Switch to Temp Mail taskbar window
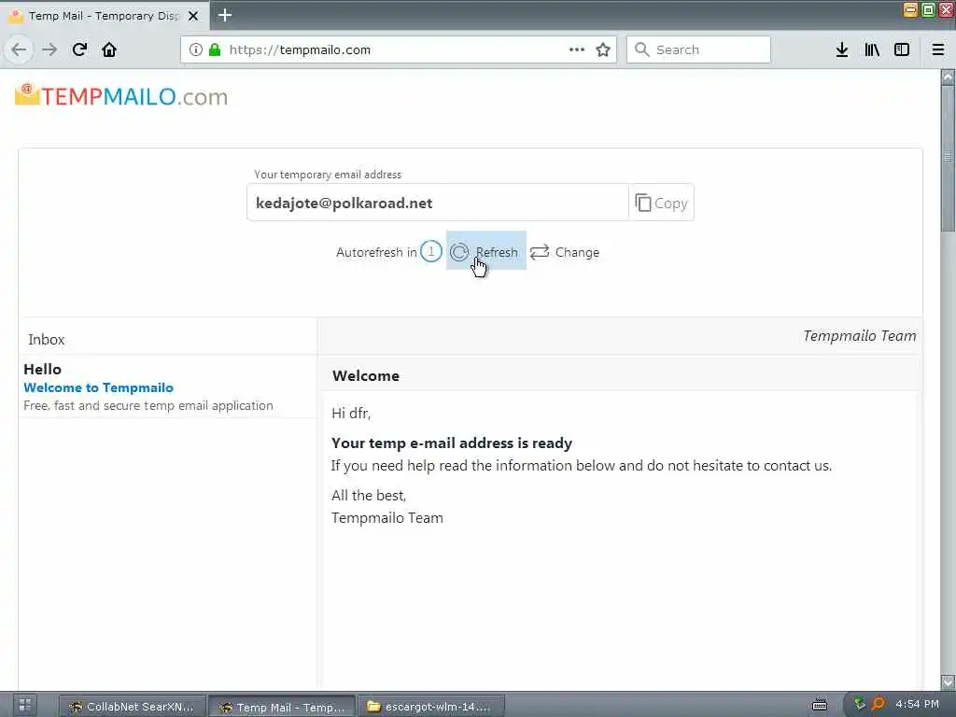 (282, 707)
